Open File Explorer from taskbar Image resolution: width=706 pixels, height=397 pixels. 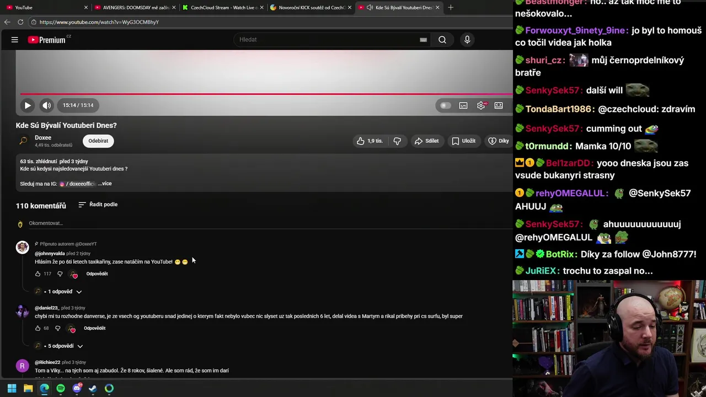[28, 388]
